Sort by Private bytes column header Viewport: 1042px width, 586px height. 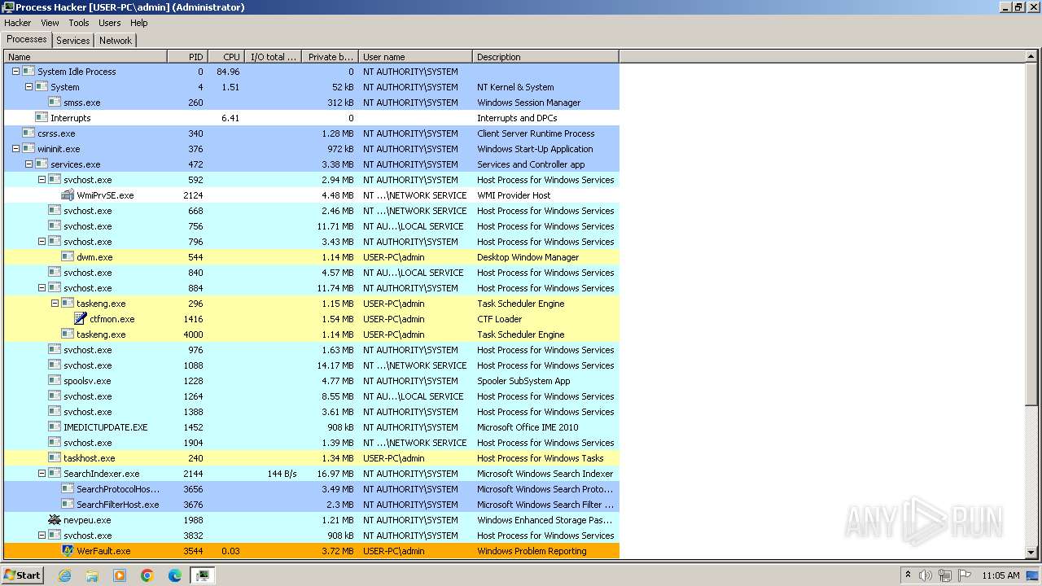pyautogui.click(x=330, y=57)
